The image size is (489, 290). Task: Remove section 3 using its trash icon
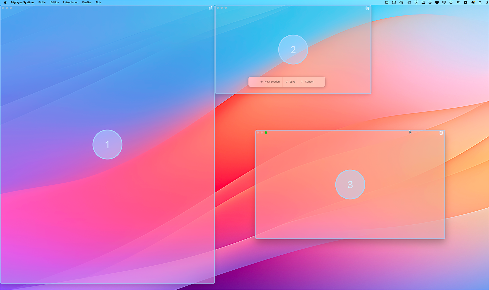[441, 133]
